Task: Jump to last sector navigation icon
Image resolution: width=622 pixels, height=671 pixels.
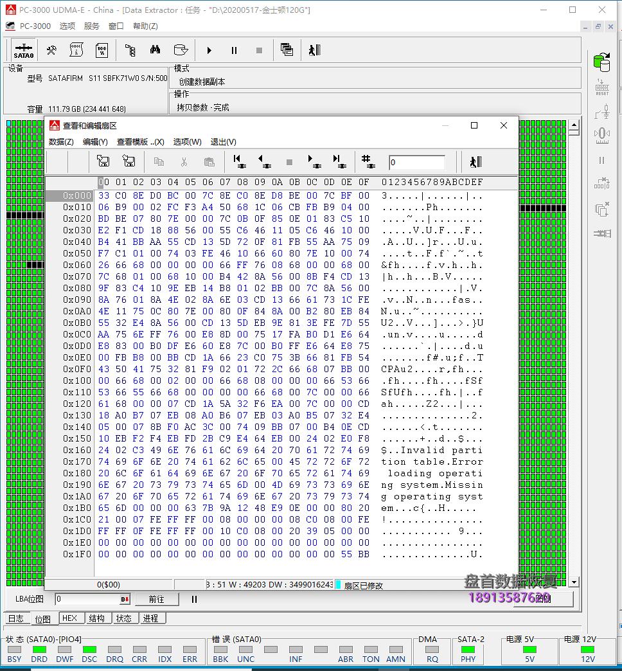Action: point(340,161)
